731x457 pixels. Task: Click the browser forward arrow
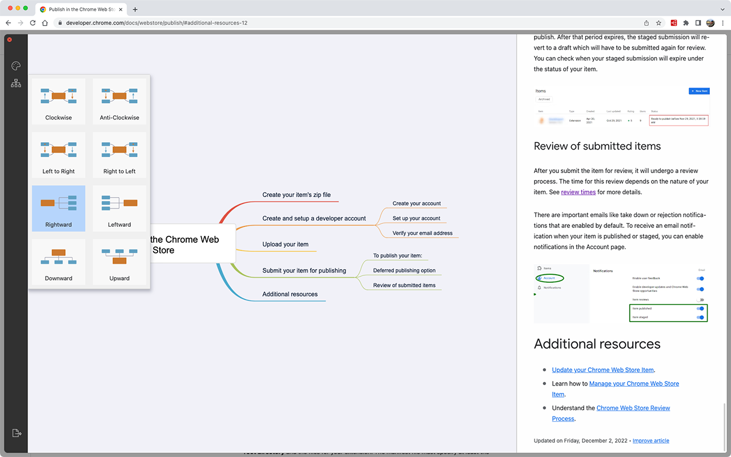coord(21,23)
